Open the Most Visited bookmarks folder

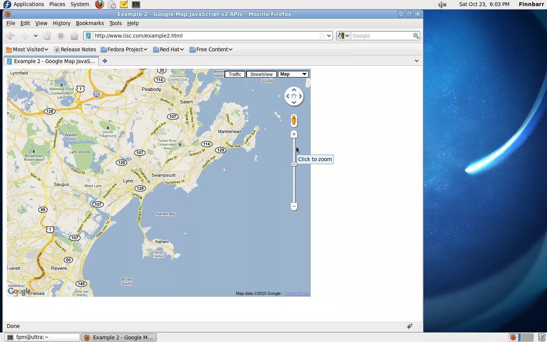pos(27,49)
